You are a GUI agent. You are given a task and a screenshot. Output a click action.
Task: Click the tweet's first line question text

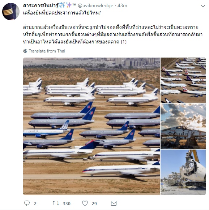(62, 13)
